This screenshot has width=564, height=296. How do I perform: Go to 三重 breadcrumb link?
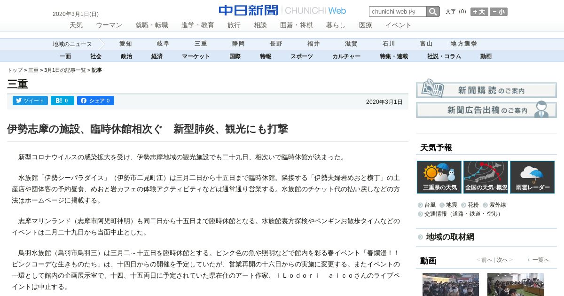[33, 70]
